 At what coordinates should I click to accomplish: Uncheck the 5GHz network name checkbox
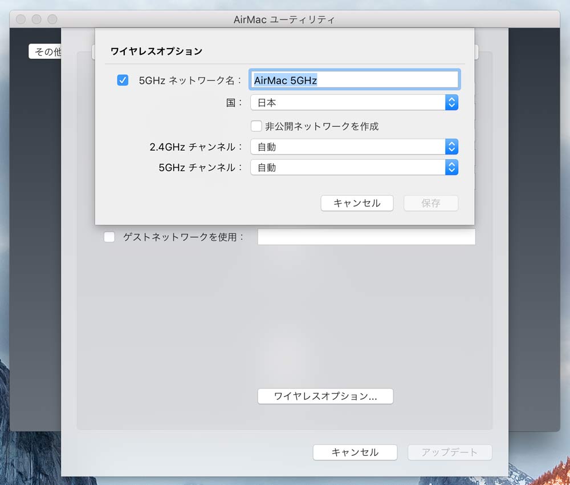click(123, 80)
